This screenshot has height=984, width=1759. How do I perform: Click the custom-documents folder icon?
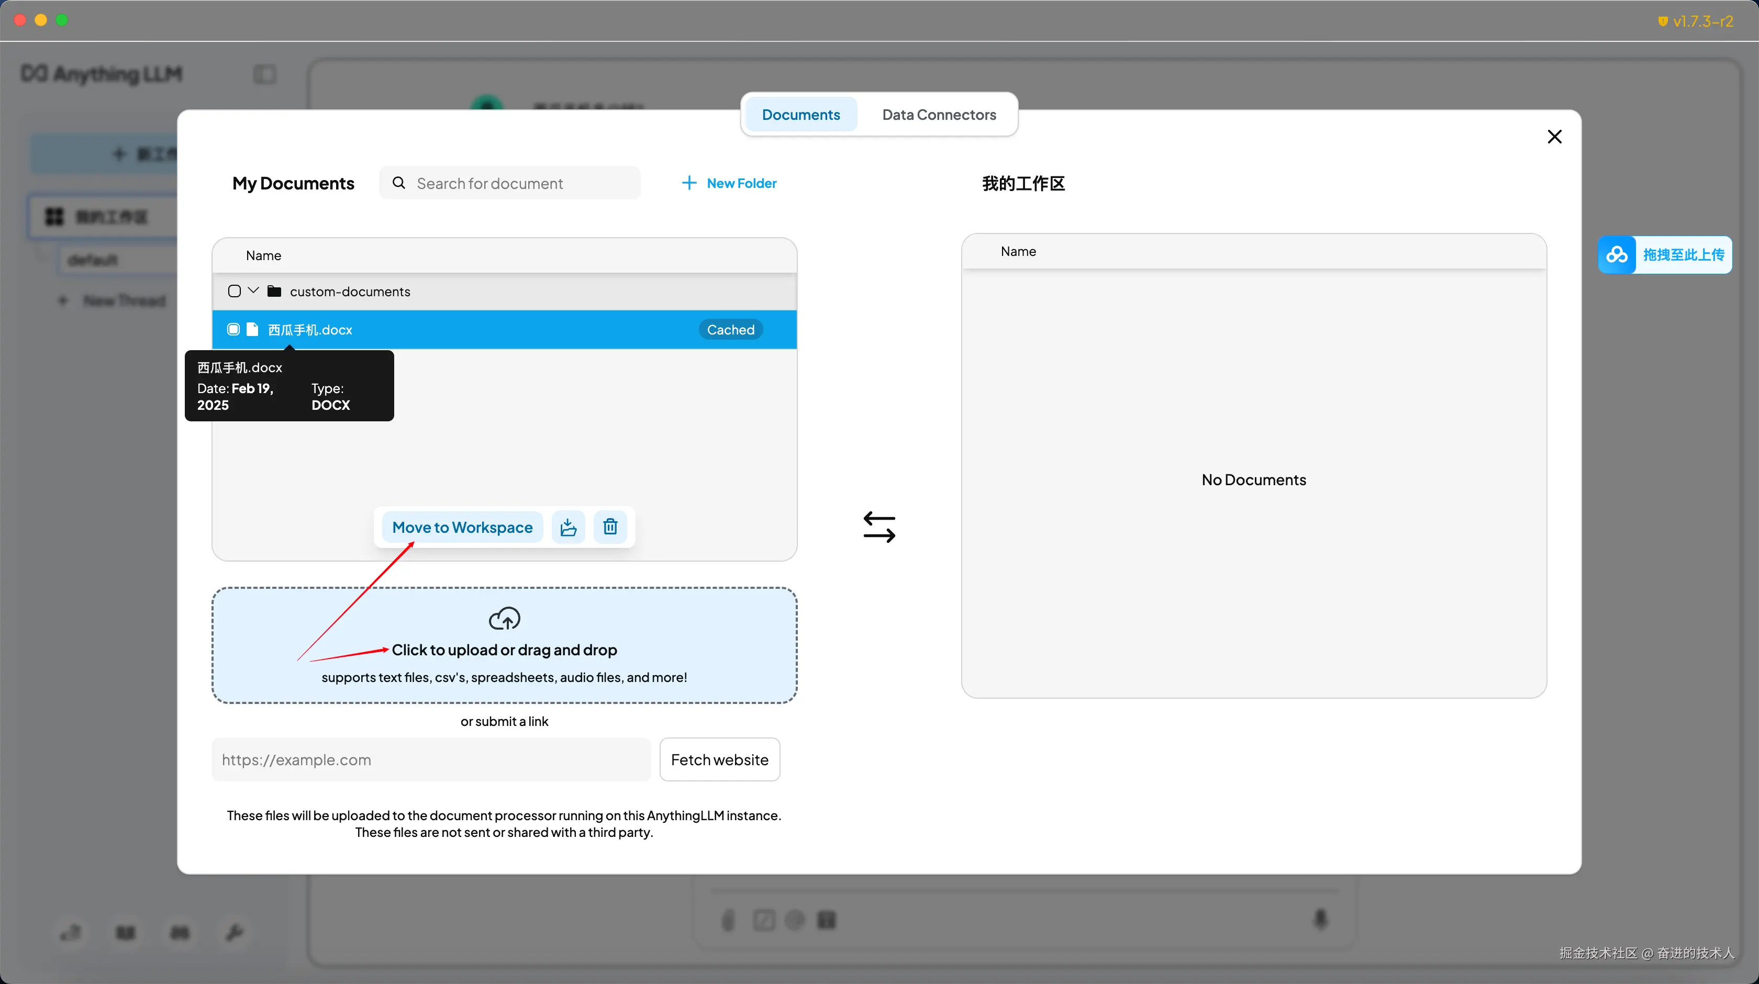274,292
